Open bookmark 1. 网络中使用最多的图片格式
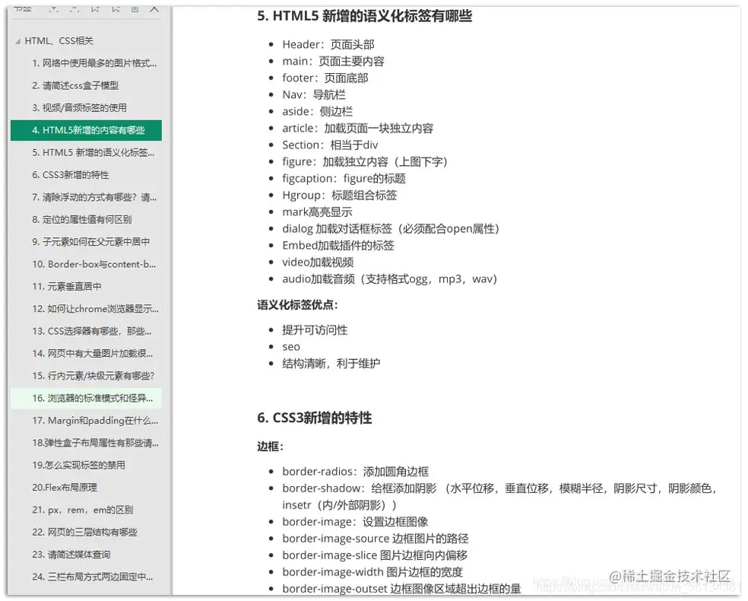The image size is (748, 601). pos(94,63)
